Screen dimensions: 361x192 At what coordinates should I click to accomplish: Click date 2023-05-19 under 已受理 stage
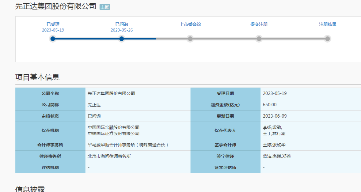[x=53, y=30]
